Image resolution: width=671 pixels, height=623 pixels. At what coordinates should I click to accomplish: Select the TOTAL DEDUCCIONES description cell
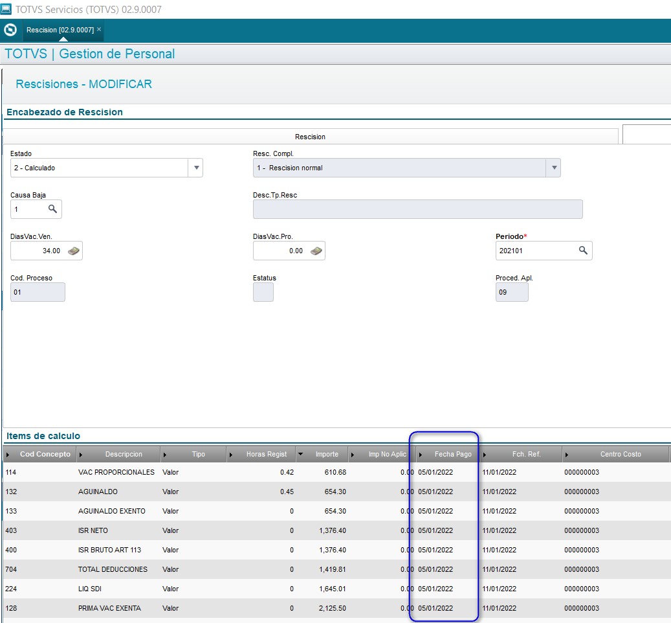pyautogui.click(x=113, y=569)
